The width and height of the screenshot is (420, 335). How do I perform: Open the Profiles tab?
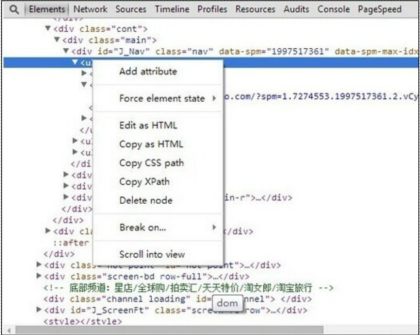pyautogui.click(x=212, y=9)
